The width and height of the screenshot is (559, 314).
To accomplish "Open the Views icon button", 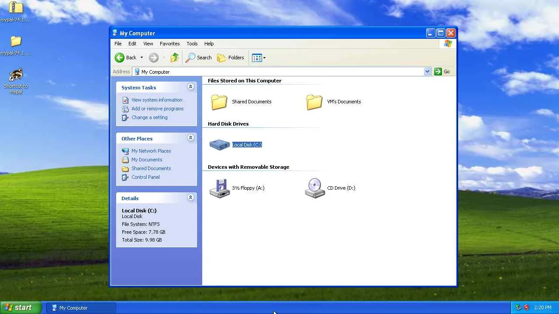I will (x=257, y=58).
